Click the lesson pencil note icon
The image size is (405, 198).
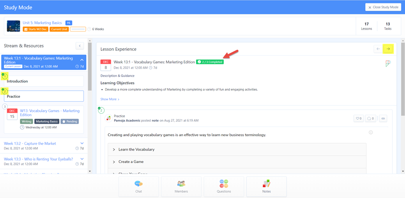[388, 64]
